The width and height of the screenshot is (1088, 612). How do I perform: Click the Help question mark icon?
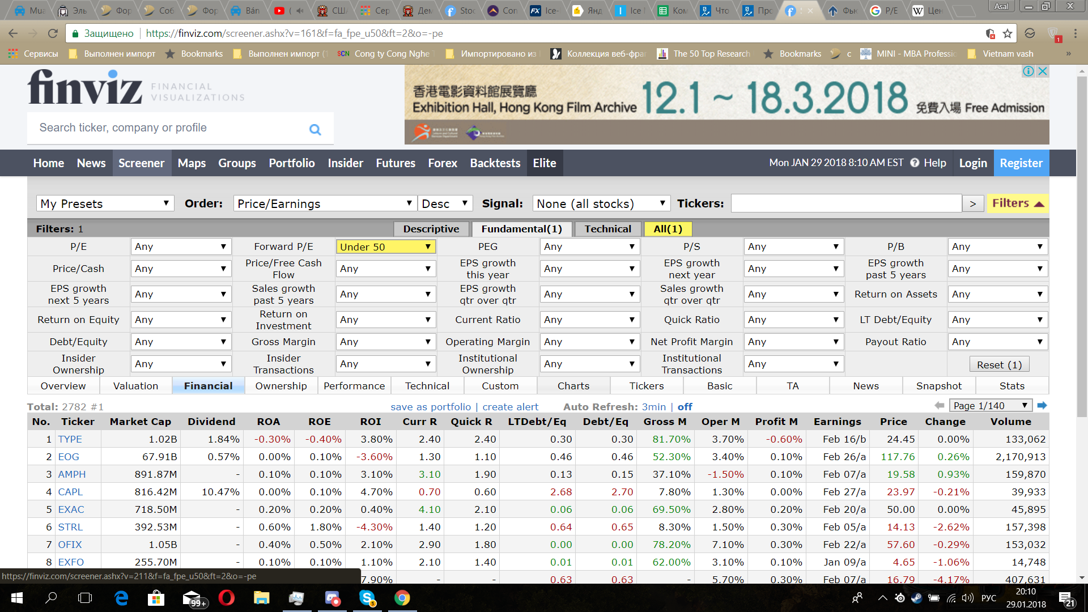tap(915, 163)
